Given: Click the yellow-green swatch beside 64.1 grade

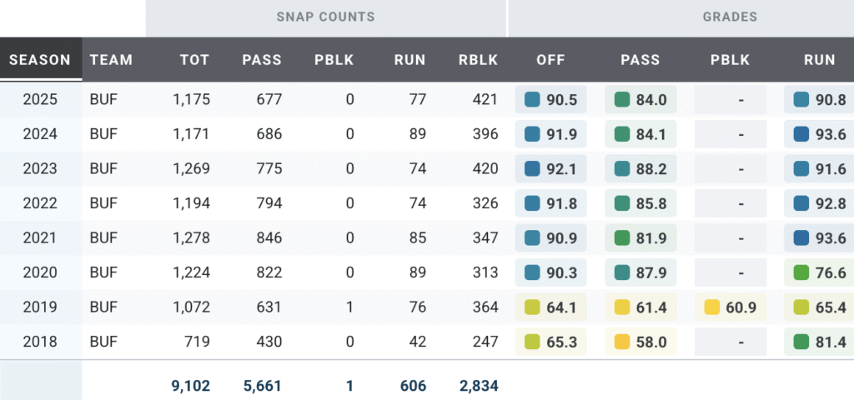Looking at the screenshot, I should (532, 307).
